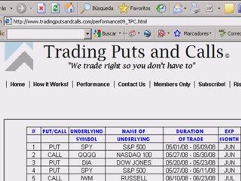Image resolution: width=241 pixels, height=181 pixels.
Task: Open the How It Works! page
Action: (51, 84)
